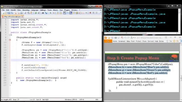Screen dimensions: 182x102
Task: Toggle the Indent Guide icon in Notepad++
Action: tap(71, 13)
